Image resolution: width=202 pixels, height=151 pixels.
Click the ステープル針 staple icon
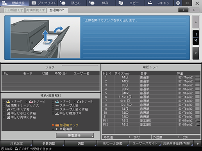click(57, 105)
